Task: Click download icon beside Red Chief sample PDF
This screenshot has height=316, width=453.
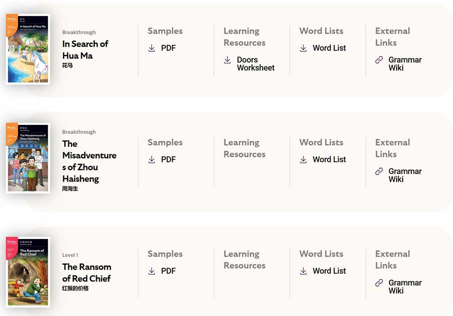Action: [152, 271]
